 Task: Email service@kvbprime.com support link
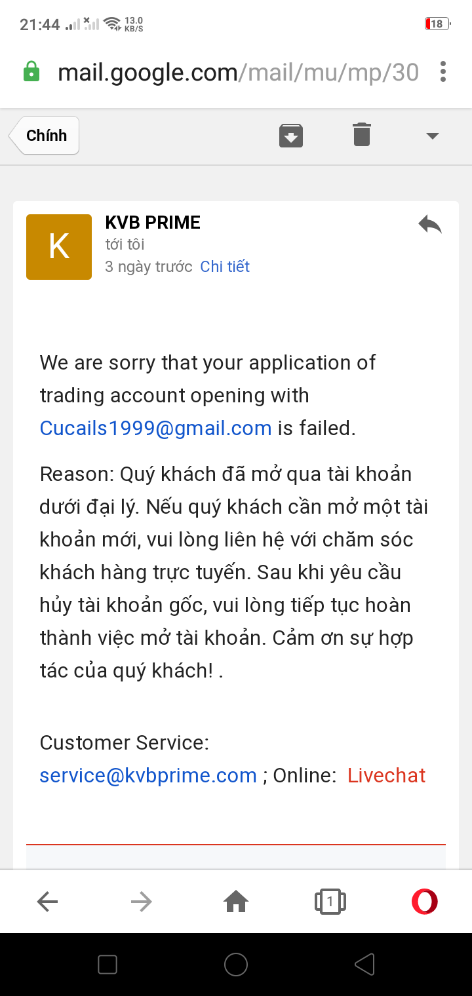[148, 776]
